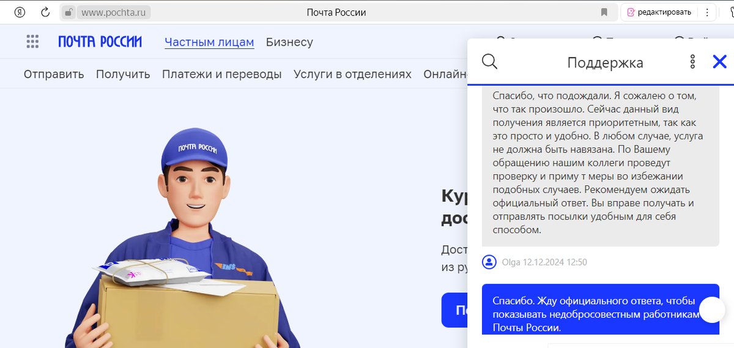The width and height of the screenshot is (734, 348).
Task: Click the 'редактировать' browser button
Action: coord(659,12)
